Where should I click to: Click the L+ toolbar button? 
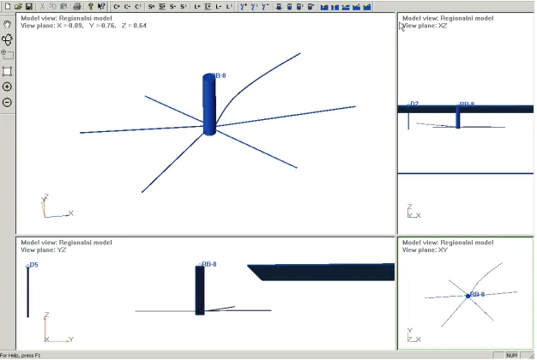point(197,7)
